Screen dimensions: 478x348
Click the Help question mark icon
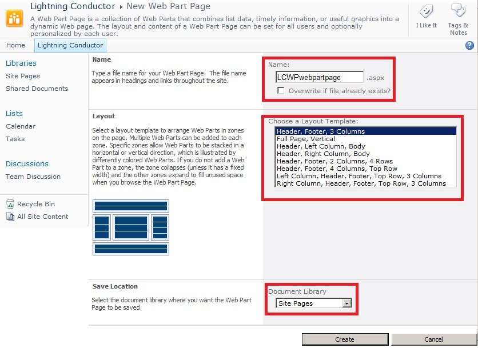tap(470, 45)
